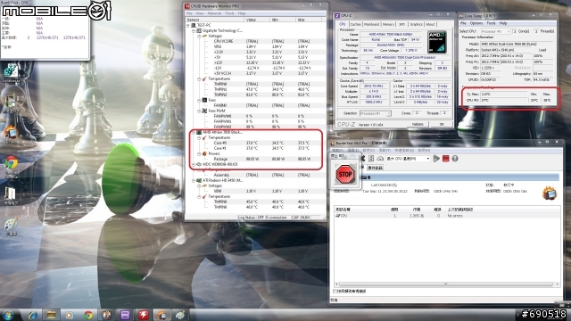Click scrollbar left arrow in BurnInTest results
The image size is (571, 321).
pos(336,284)
